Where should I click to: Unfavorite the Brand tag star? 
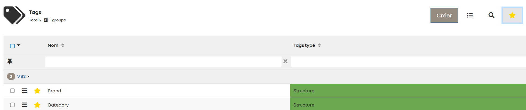tap(37, 91)
